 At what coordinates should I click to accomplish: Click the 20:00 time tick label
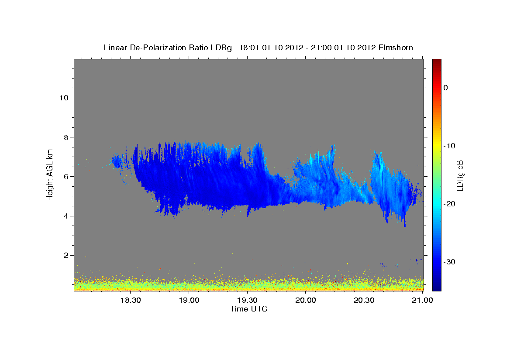pyautogui.click(x=306, y=300)
